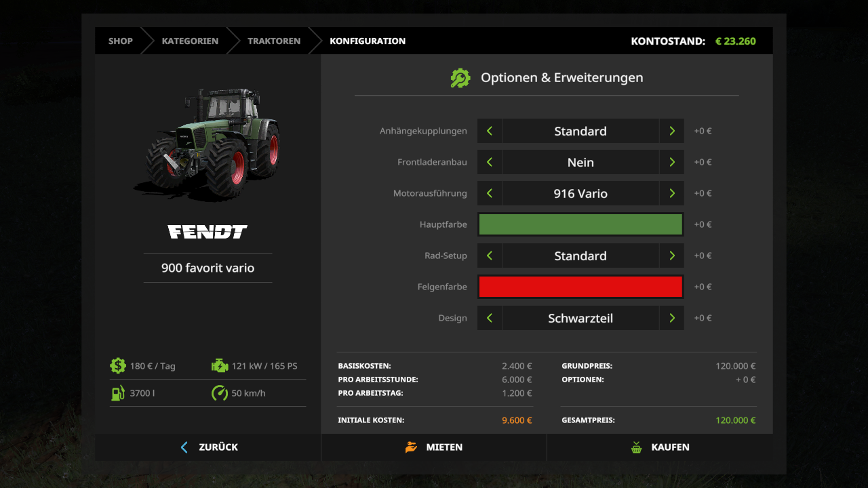The height and width of the screenshot is (488, 868).
Task: Choose previous Motorausführung variant
Action: (490, 193)
